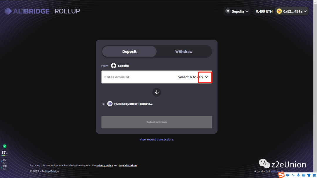
Task: Click the wallet avatar icon
Action: pos(279,11)
